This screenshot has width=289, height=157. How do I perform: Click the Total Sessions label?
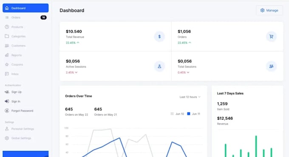[x=187, y=67]
